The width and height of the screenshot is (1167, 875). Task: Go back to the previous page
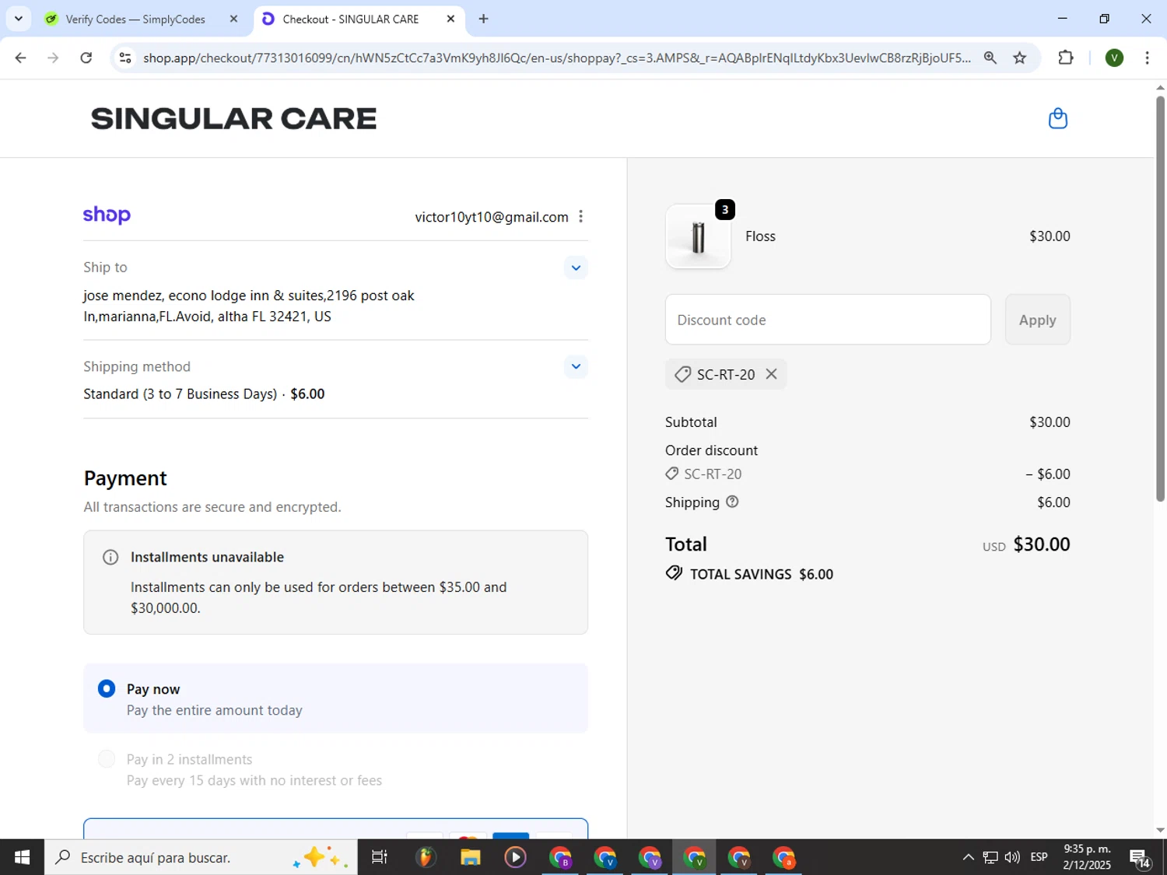pos(21,58)
